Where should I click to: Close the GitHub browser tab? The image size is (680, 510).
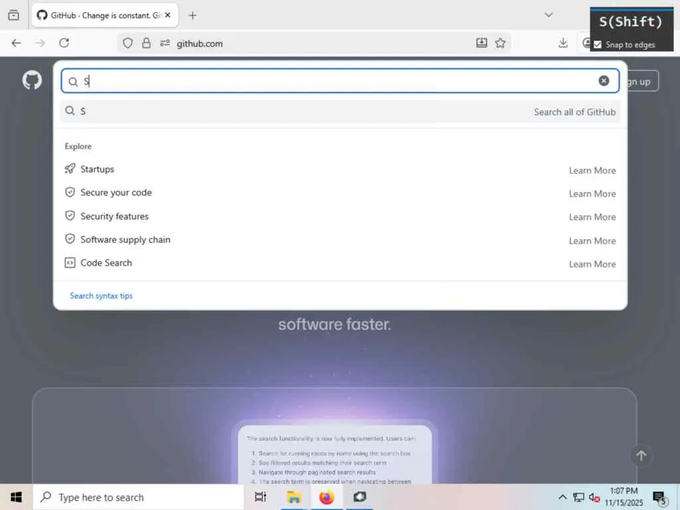(x=168, y=15)
